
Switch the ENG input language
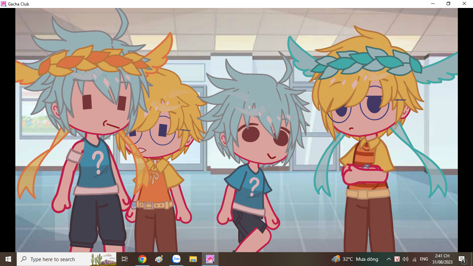coord(424,259)
